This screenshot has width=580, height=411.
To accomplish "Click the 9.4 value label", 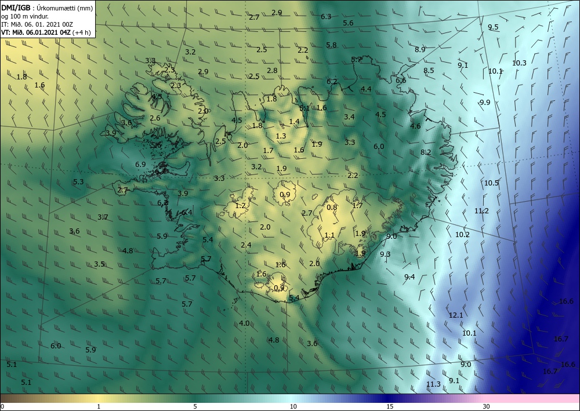I will pyautogui.click(x=409, y=277).
